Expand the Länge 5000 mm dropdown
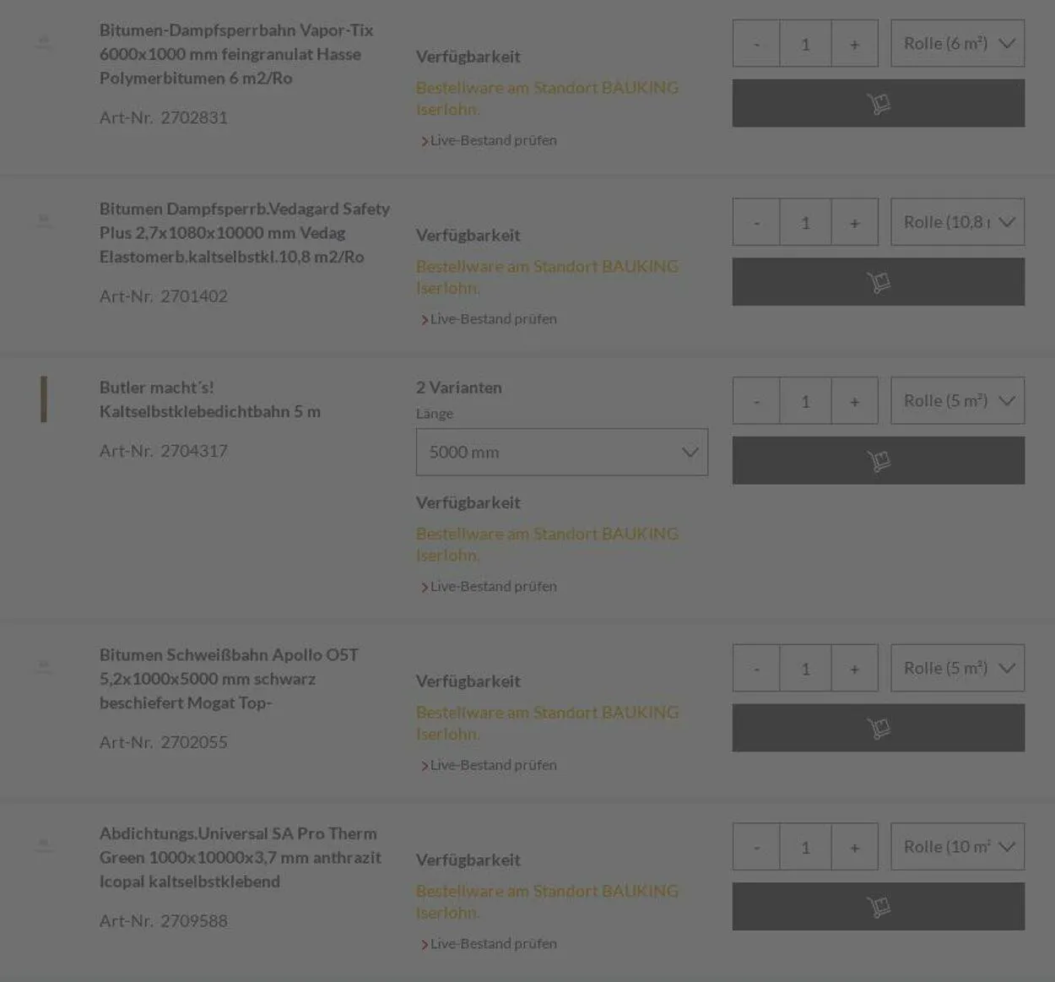 (x=561, y=453)
